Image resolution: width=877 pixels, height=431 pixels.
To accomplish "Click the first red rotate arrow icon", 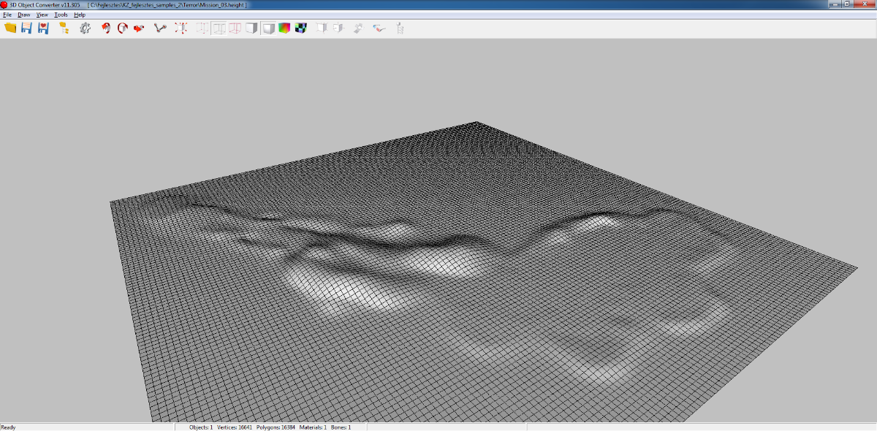I will tap(106, 28).
